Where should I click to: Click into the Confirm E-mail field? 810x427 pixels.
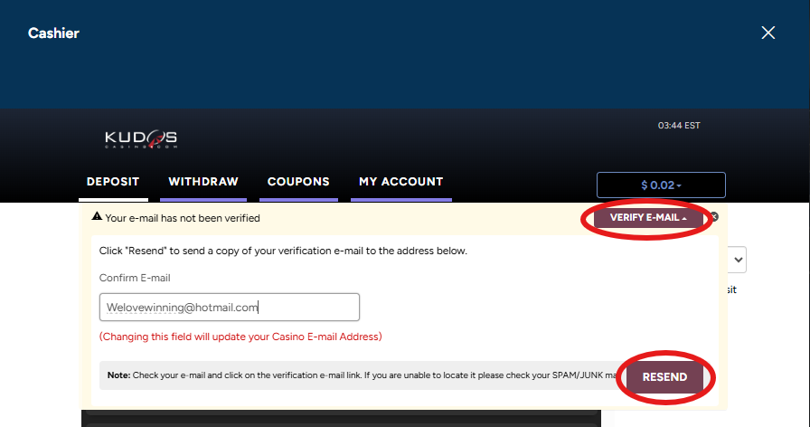230,308
